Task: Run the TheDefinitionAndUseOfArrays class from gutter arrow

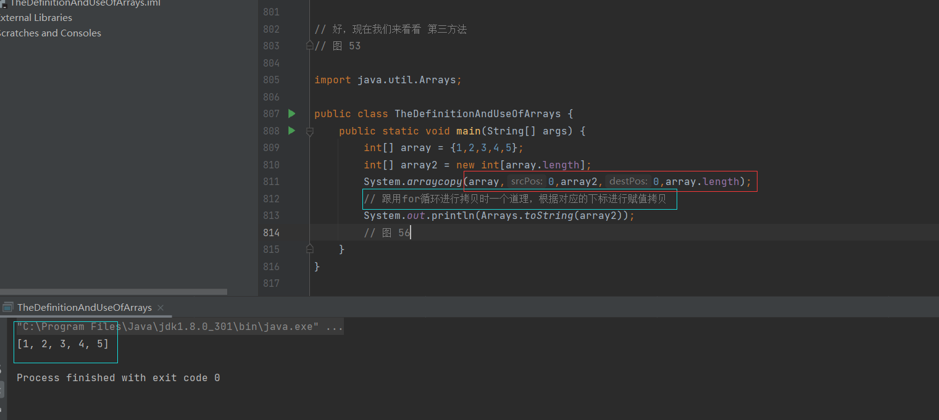Action: click(x=292, y=113)
